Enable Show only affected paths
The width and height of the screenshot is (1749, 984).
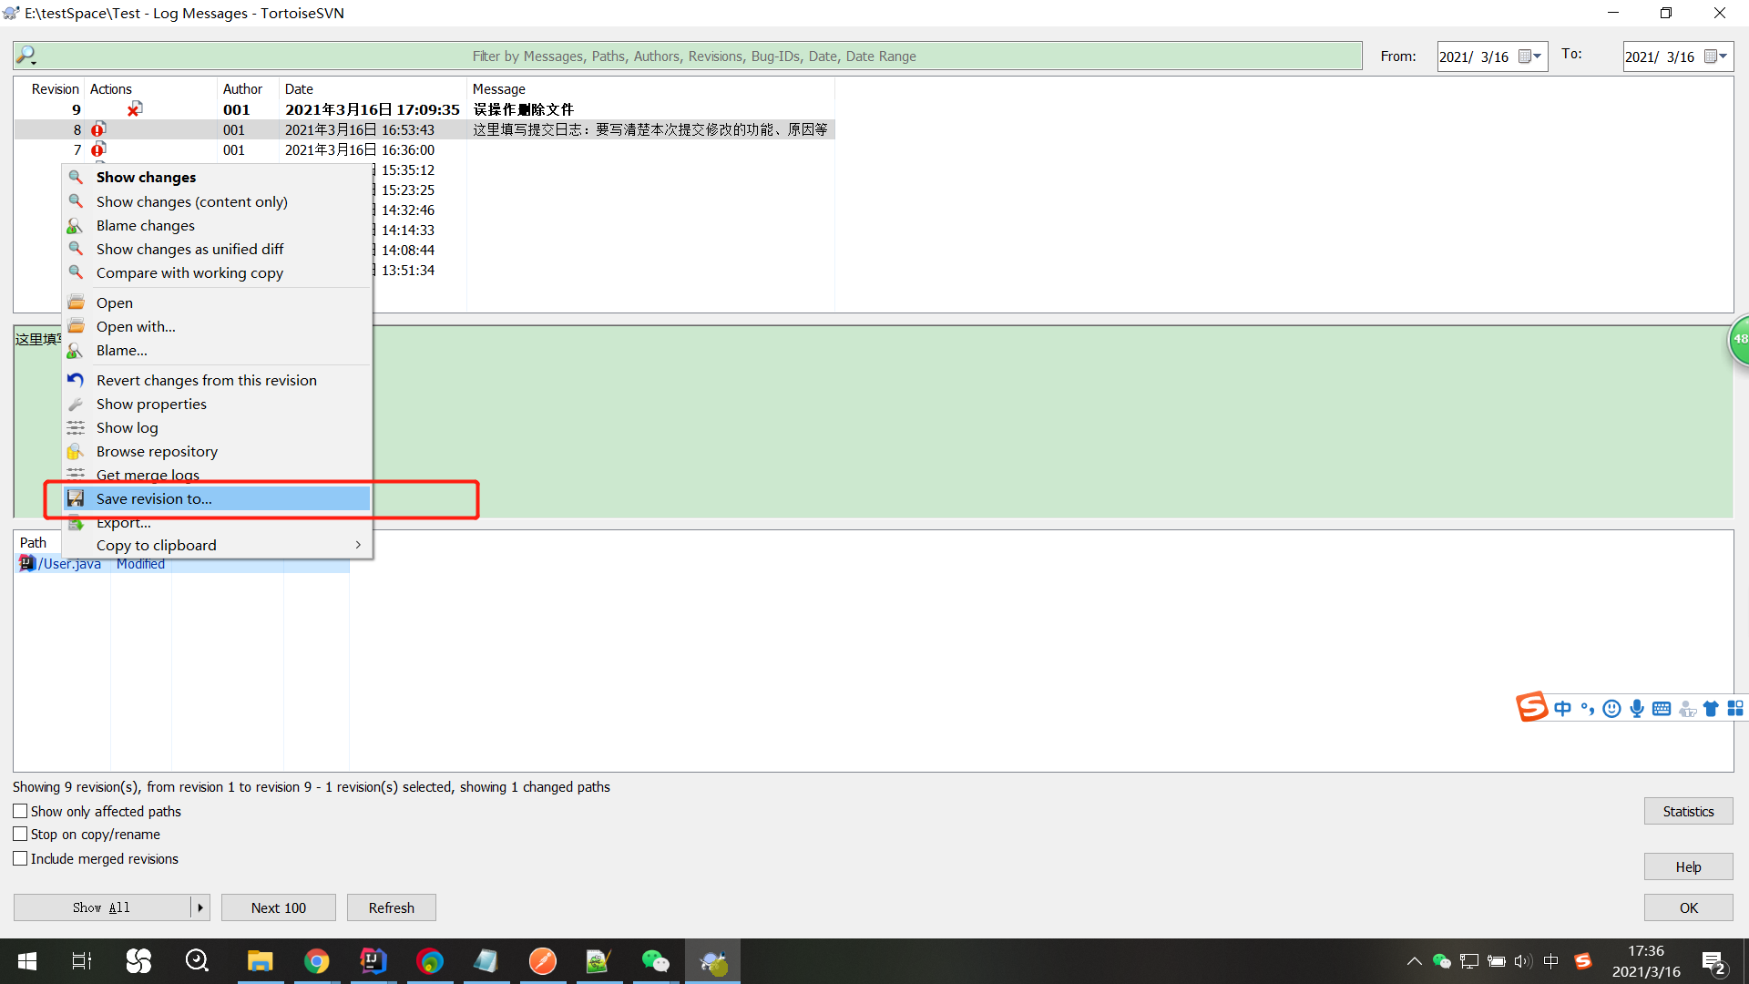click(20, 811)
